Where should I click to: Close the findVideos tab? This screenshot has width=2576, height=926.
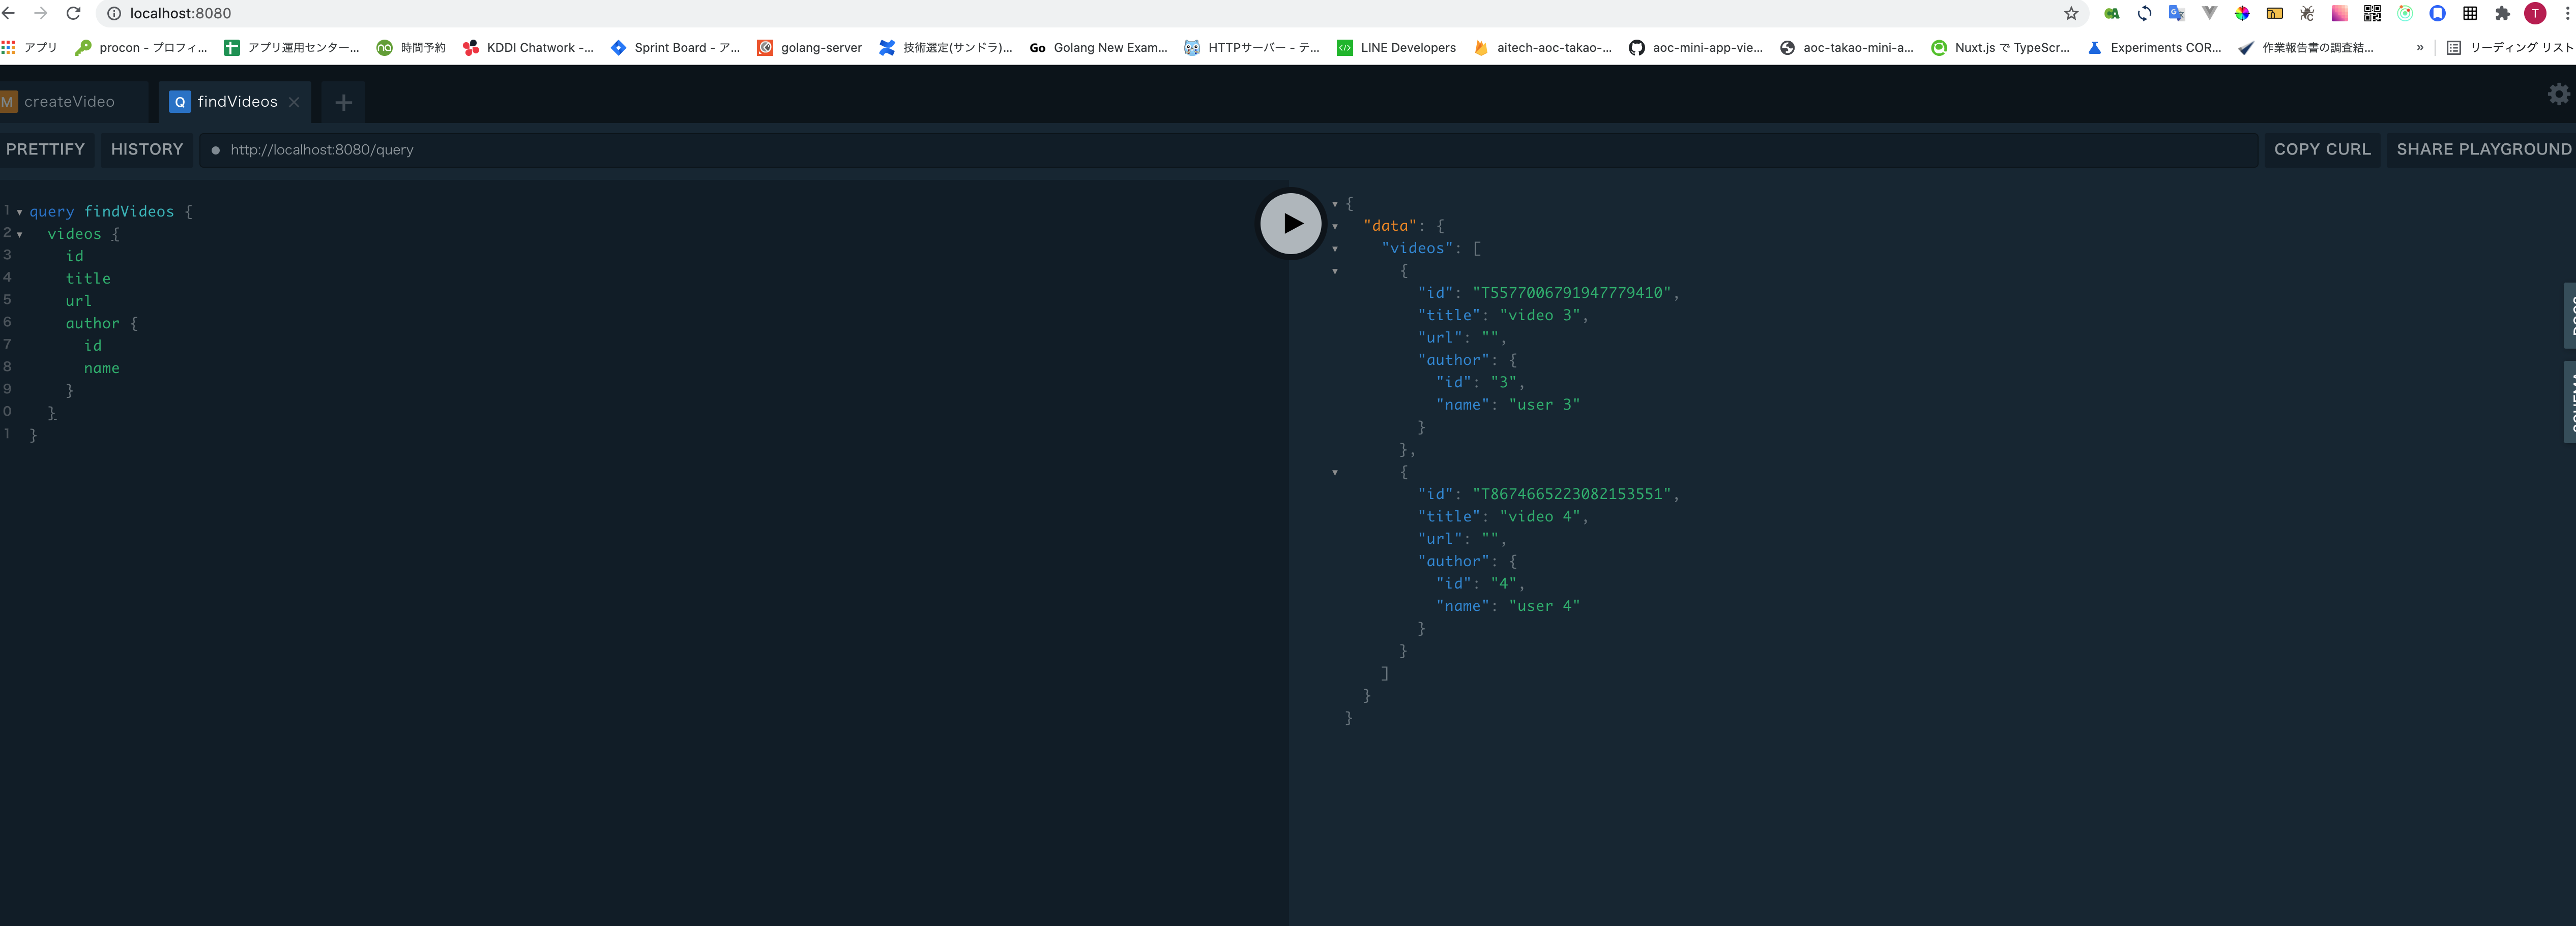(293, 101)
